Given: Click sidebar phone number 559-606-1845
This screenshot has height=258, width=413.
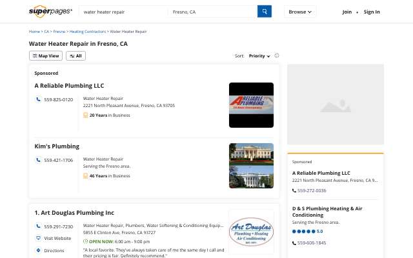Looking at the screenshot, I should (312, 243).
